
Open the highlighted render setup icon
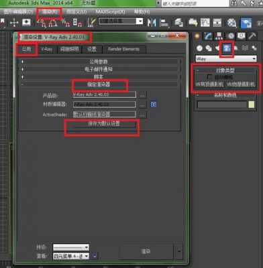246,23
